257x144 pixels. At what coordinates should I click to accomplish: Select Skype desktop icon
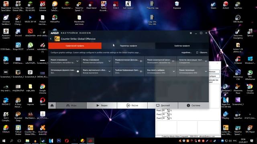click(x=6, y=60)
